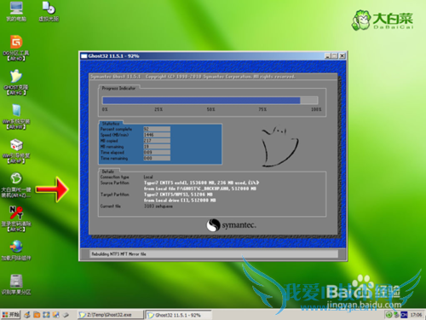Close the Ghost32 window
The width and height of the screenshot is (426, 320).
(x=343, y=56)
